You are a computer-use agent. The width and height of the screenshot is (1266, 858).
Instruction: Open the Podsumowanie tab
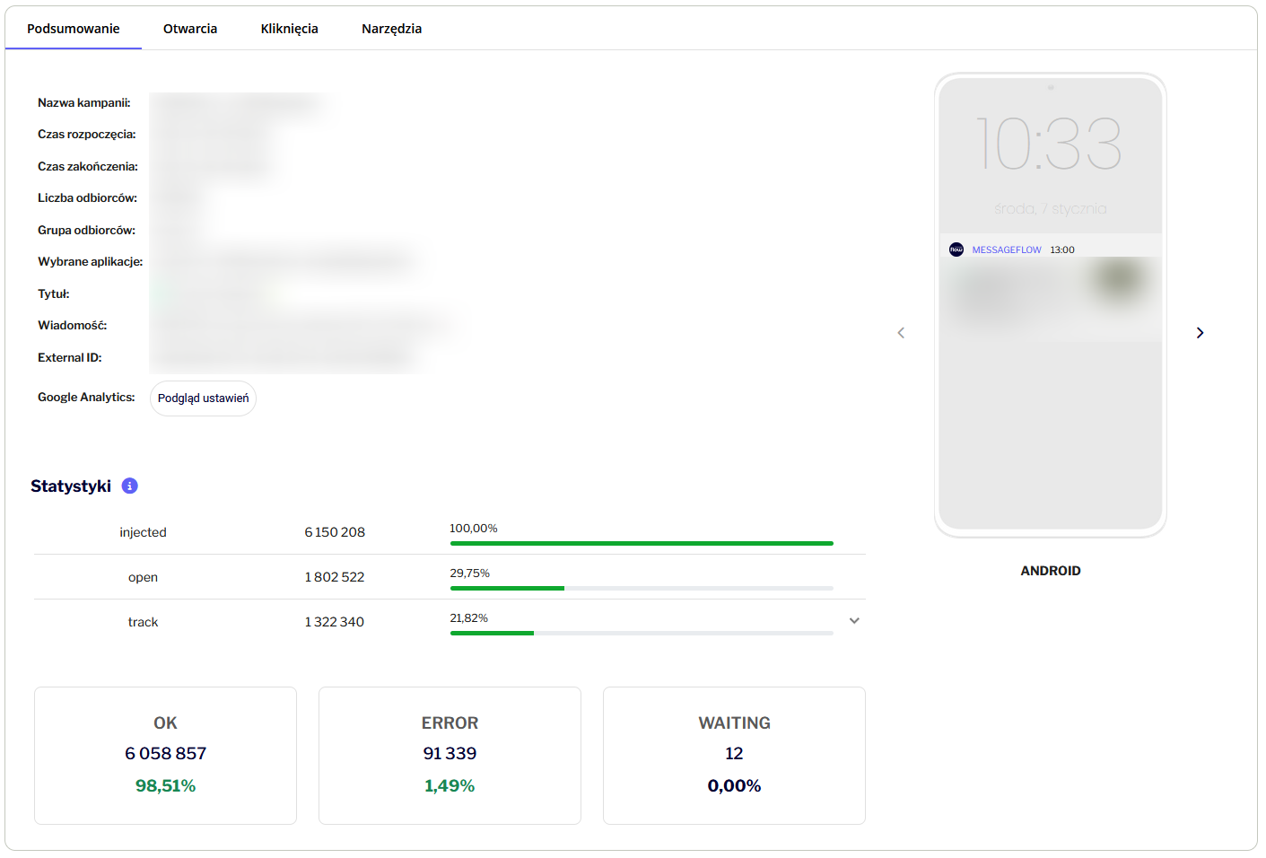(74, 29)
